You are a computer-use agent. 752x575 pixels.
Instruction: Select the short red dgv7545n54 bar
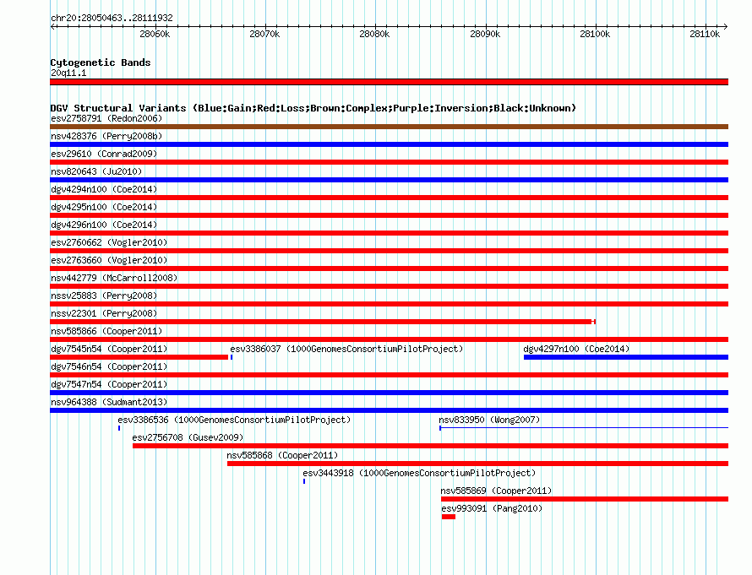[139, 357]
